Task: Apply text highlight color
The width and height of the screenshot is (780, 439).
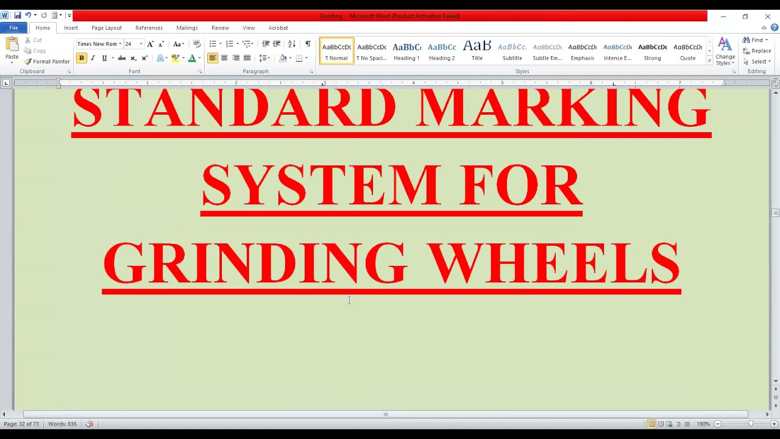Action: (175, 58)
